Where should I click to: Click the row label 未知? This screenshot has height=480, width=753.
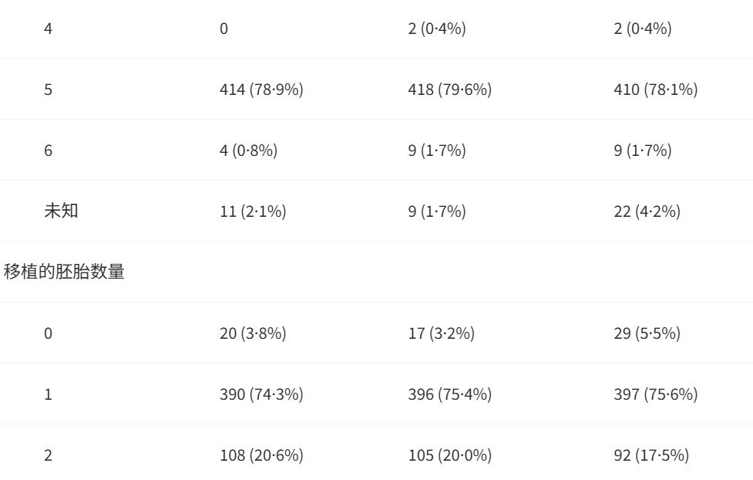click(61, 211)
